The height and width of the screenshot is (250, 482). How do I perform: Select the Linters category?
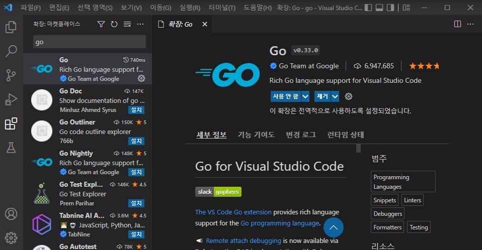413,200
